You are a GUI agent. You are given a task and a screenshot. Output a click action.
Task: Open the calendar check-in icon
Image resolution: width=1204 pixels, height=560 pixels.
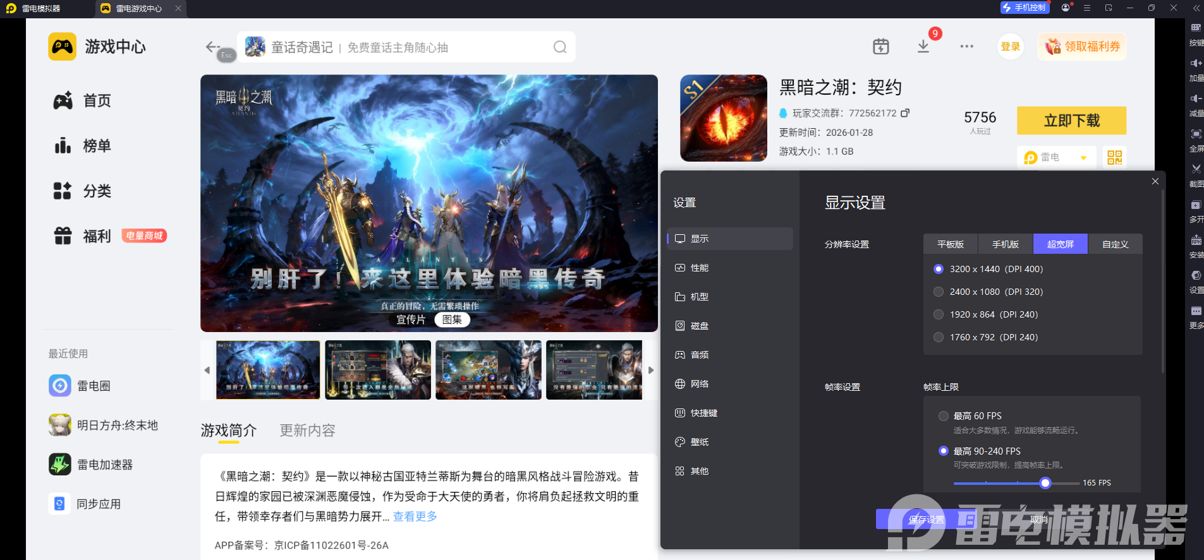[880, 47]
